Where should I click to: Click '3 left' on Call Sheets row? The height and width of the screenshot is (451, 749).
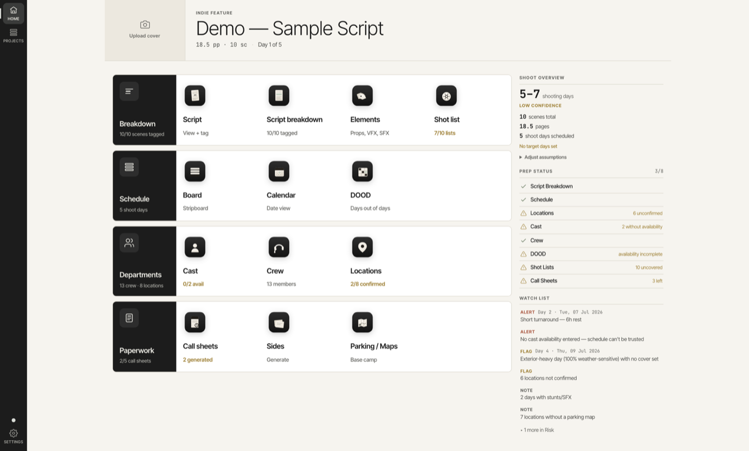pos(657,281)
